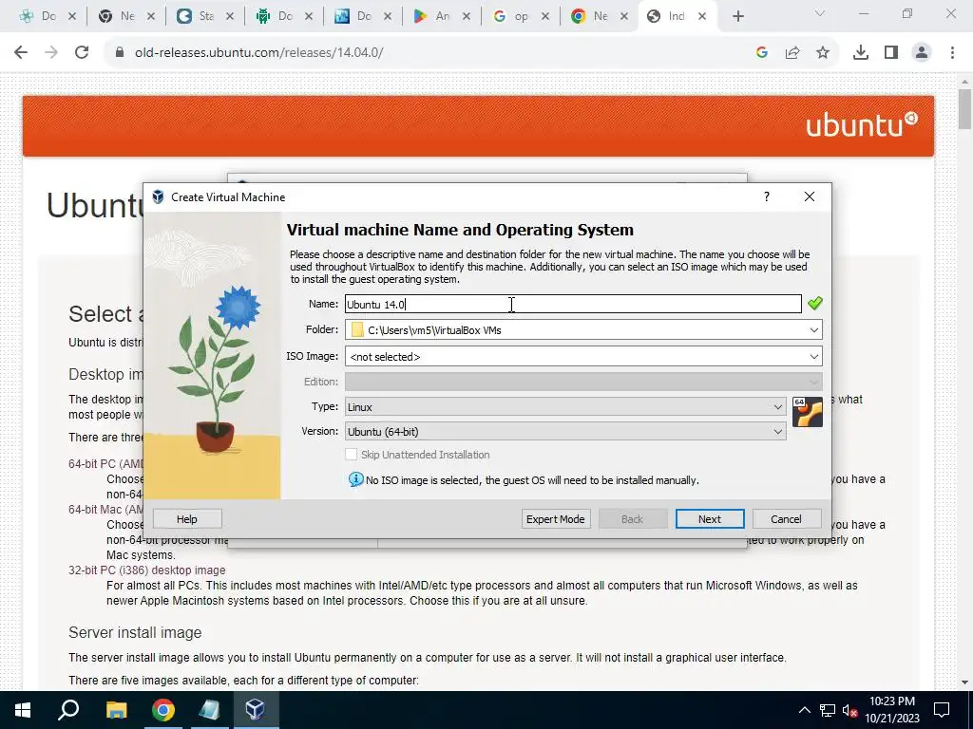The height and width of the screenshot is (729, 973).
Task: Click the network icon in system tray
Action: pos(828,710)
